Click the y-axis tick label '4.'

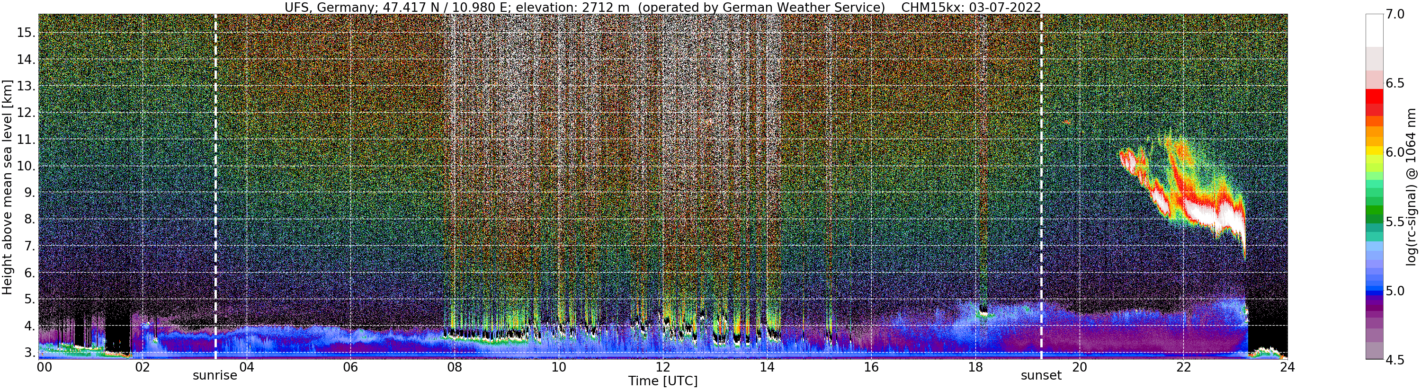coord(30,326)
